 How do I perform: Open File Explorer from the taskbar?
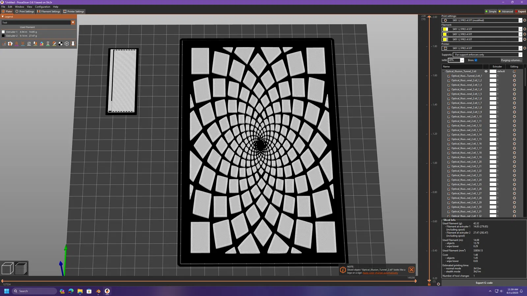[80, 291]
